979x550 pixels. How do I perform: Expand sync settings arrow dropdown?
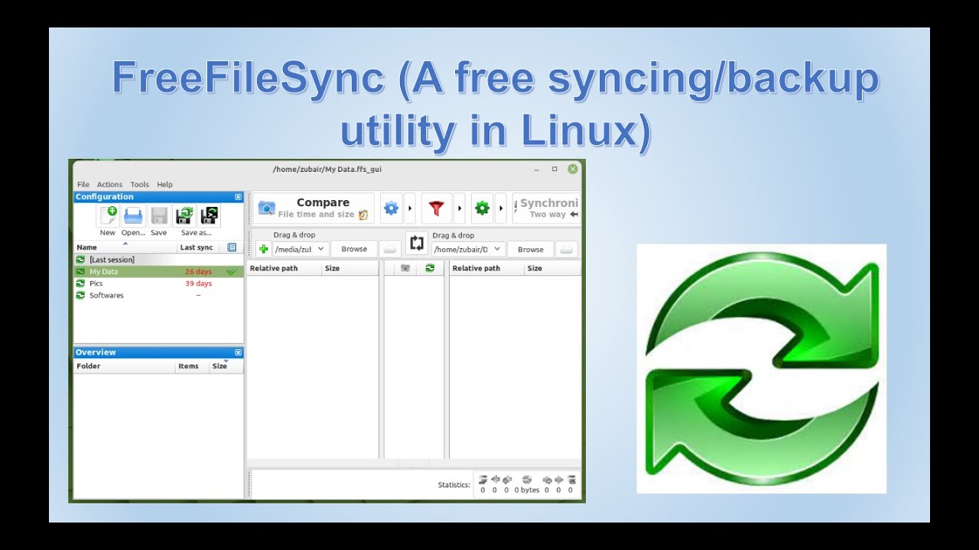501,208
